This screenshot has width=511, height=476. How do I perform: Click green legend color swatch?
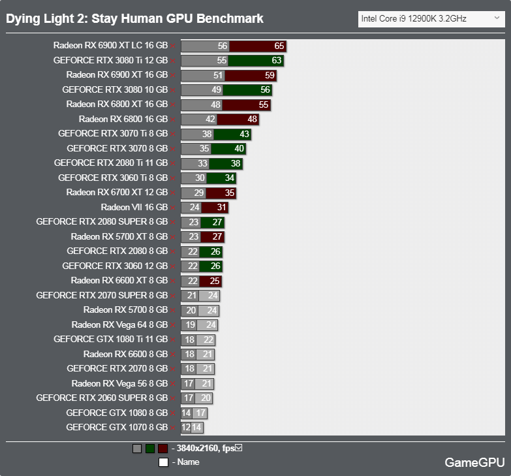150,449
